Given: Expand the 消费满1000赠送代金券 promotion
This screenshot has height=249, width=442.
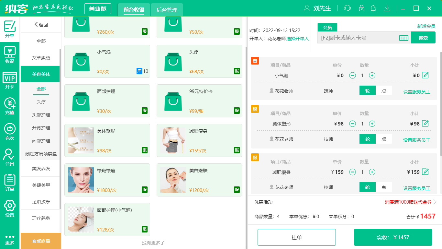Looking at the screenshot, I should pyautogui.click(x=408, y=202).
